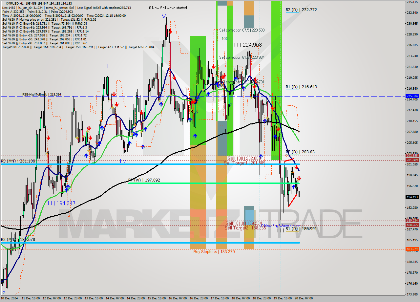Viewport: 420px width, 302px height.
Task: Click the R3 (MN) | 201.108 label
Action: pyautogui.click(x=18, y=161)
